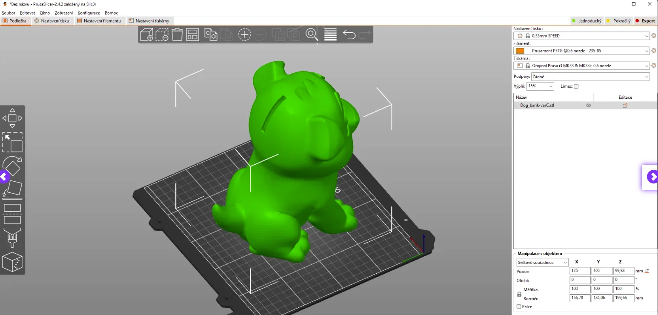Open the Zobrazení menu
Screen dimensions: 658x315
[x=64, y=13]
